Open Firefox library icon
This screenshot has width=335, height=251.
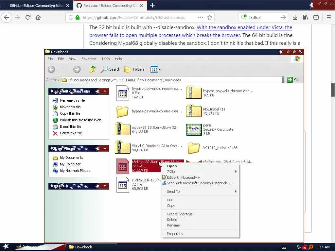tap(306, 17)
